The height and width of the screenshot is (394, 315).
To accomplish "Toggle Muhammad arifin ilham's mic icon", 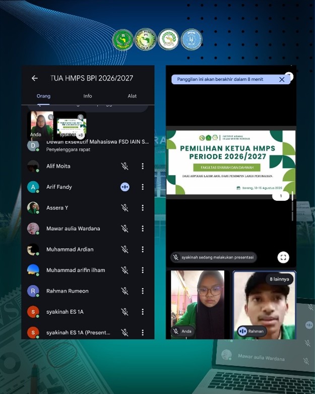I will 125,270.
